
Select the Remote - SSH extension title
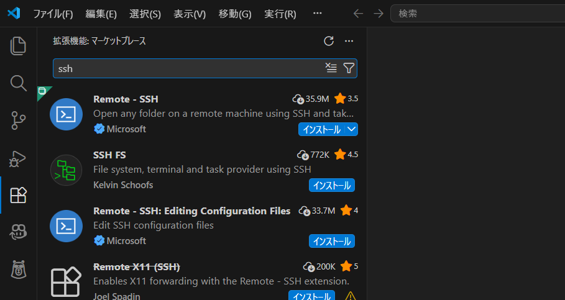point(126,99)
